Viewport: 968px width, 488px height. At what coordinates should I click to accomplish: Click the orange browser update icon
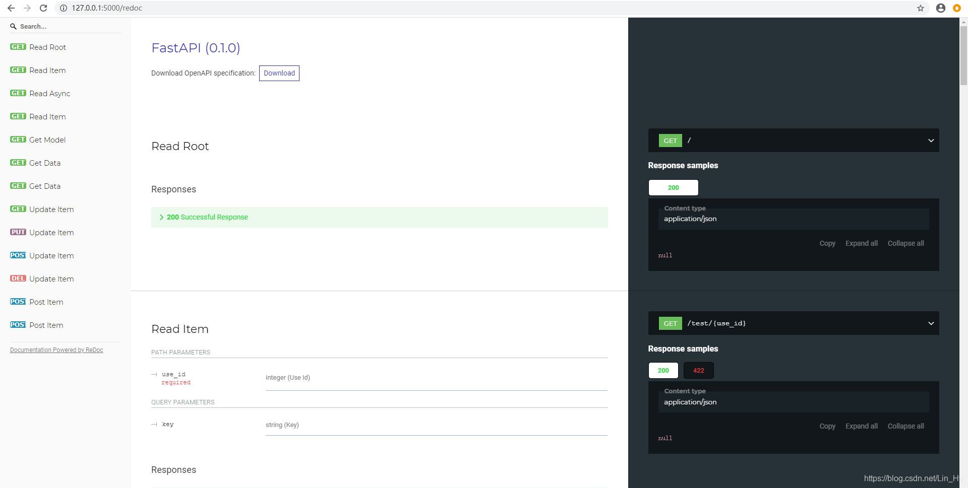coord(957,8)
